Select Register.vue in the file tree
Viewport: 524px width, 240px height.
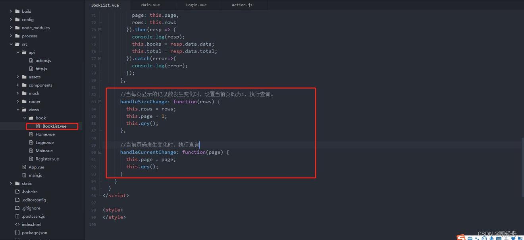coord(47,159)
